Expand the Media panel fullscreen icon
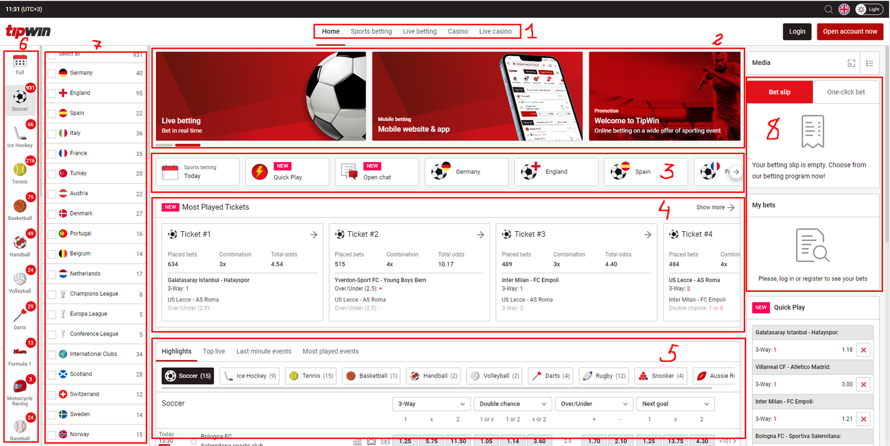The image size is (890, 446). click(851, 63)
